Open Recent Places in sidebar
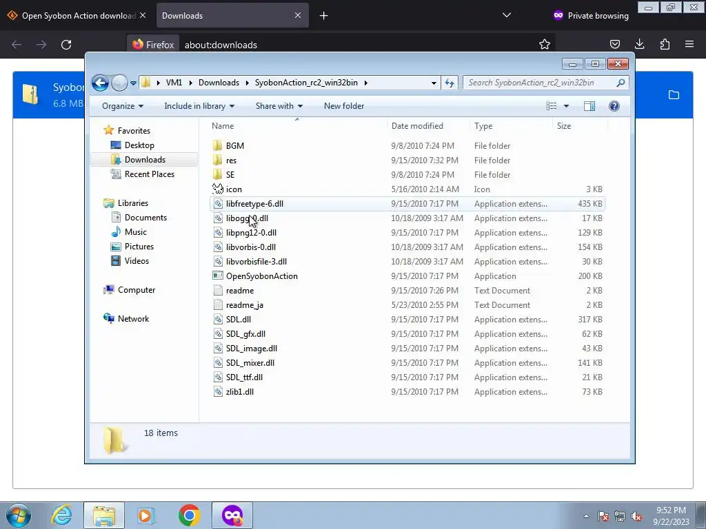Image resolution: width=706 pixels, height=529 pixels. pyautogui.click(x=149, y=174)
